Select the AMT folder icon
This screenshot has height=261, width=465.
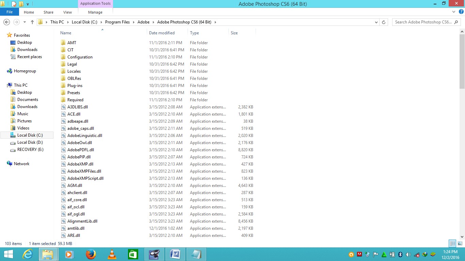[63, 43]
